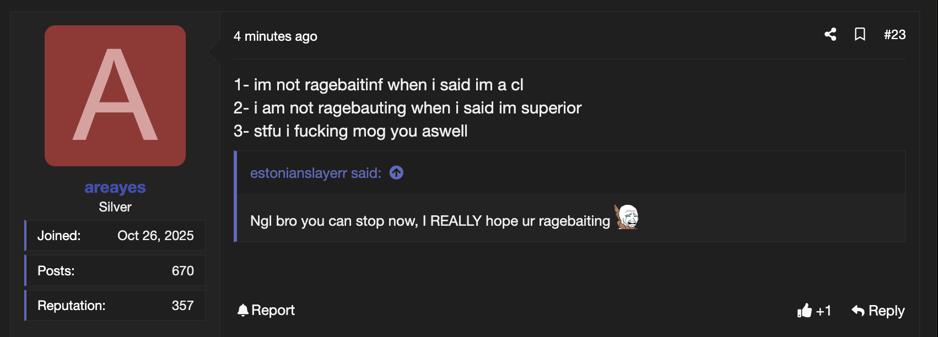
Task: Click the estonianslayerr said quote link
Action: pos(315,173)
